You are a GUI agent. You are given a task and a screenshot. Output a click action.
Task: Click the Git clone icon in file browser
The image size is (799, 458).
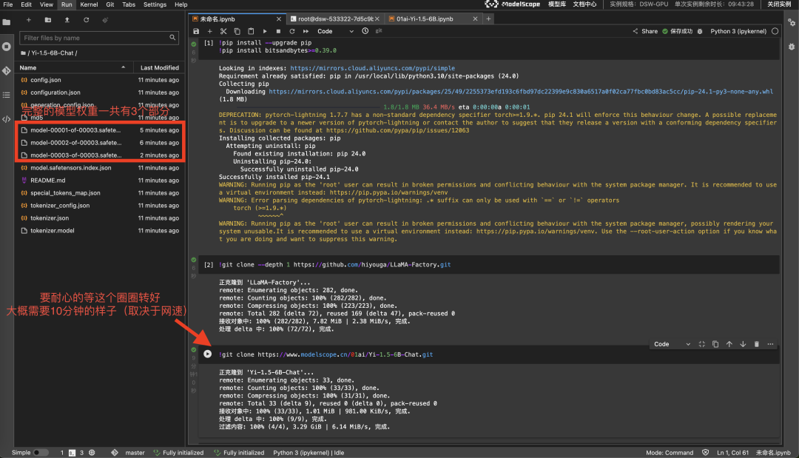105,20
